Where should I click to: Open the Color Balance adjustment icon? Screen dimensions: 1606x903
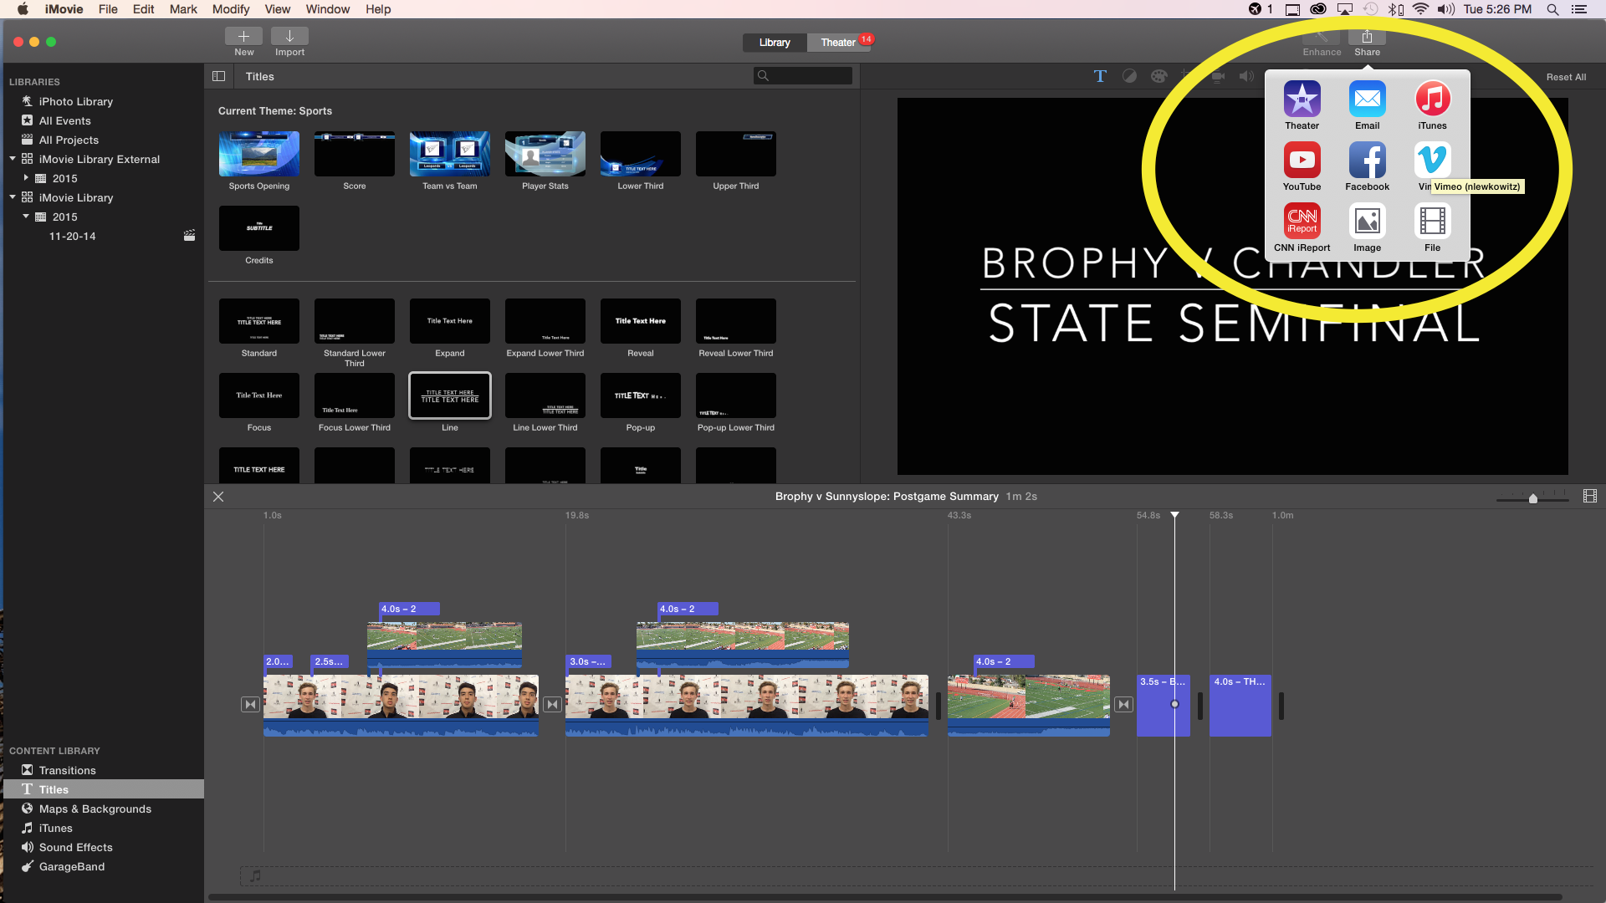tap(1129, 76)
